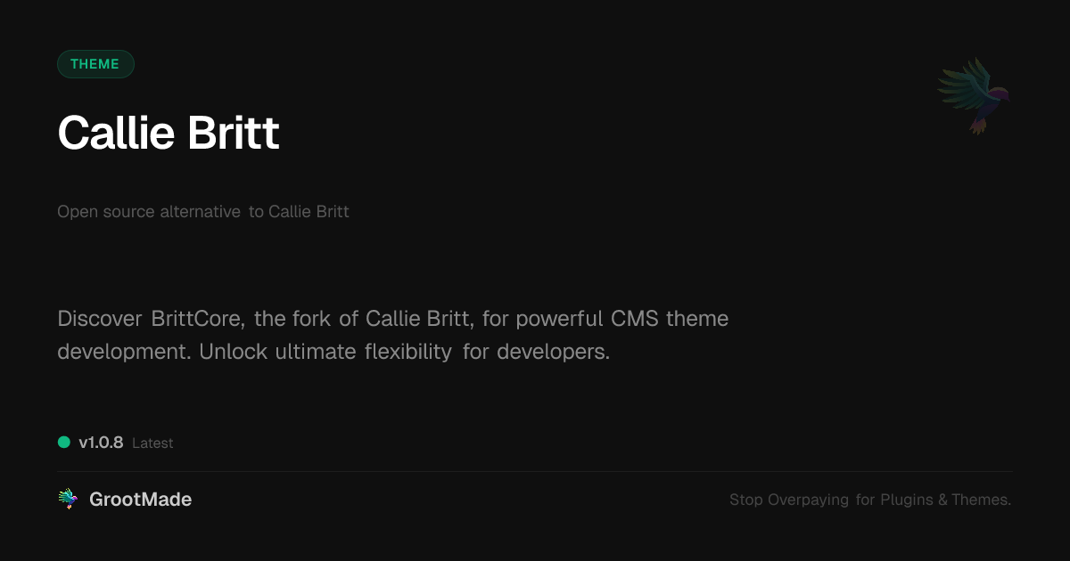Click the Latest label
This screenshot has height=561, width=1070.
pos(152,443)
